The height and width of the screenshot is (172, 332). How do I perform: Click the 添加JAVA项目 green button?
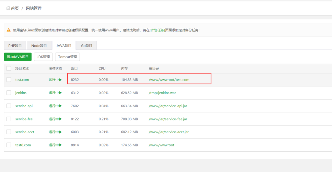pos(18,57)
